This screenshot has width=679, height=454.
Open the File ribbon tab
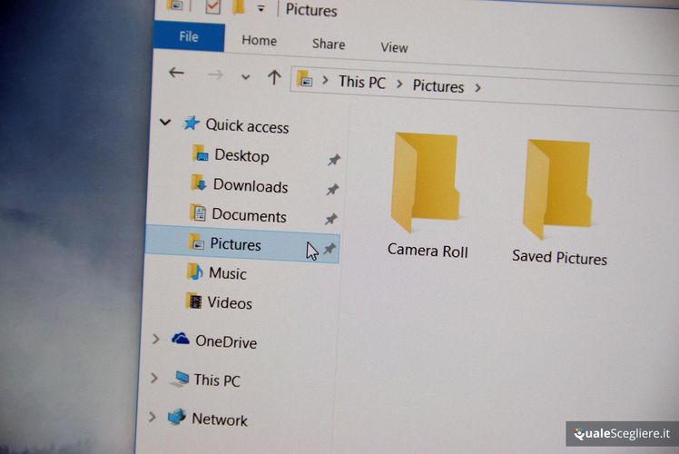pos(189,37)
